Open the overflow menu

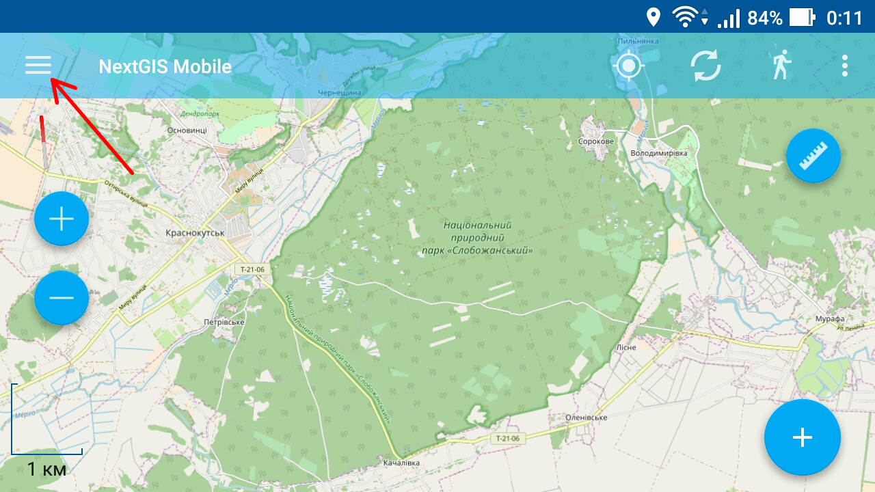coord(845,66)
